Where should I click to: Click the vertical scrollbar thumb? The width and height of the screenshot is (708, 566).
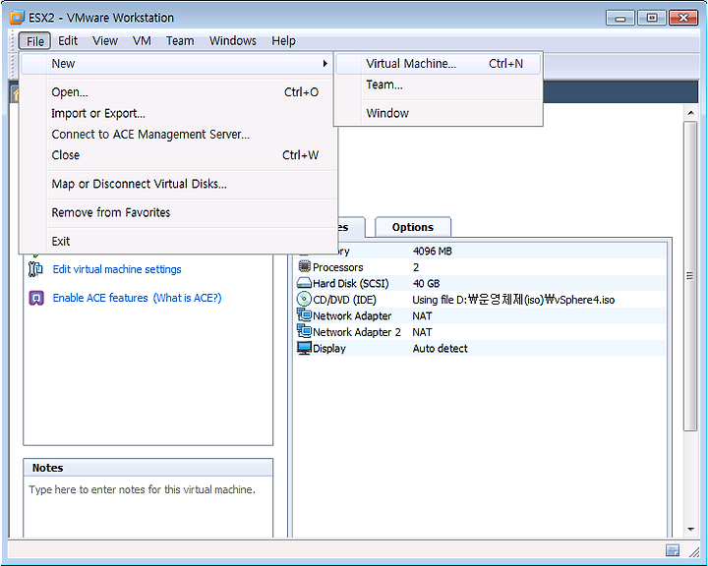tap(690, 276)
